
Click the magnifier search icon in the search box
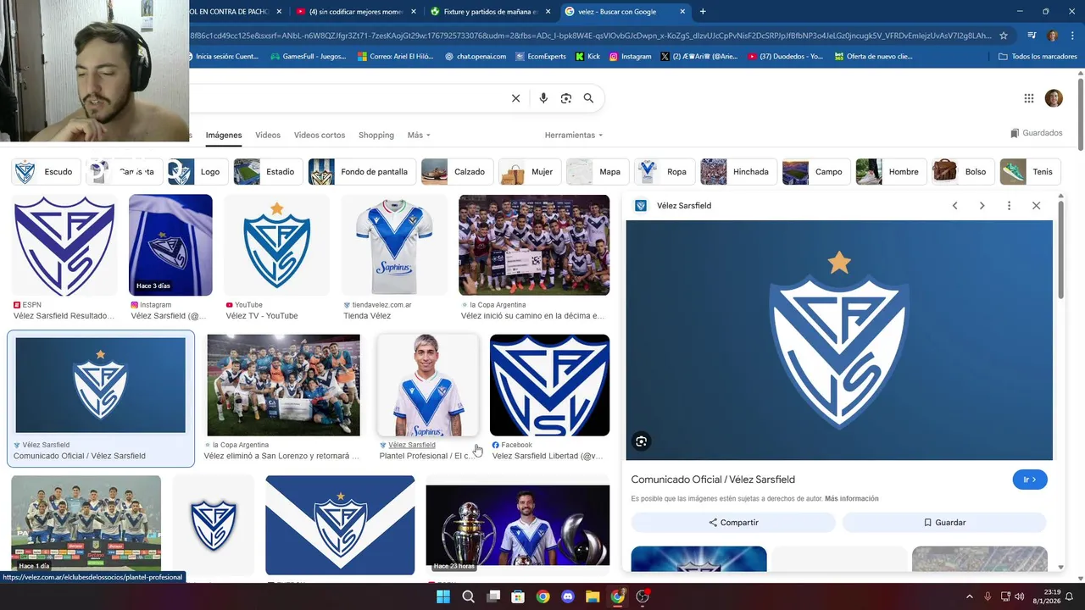tap(588, 98)
